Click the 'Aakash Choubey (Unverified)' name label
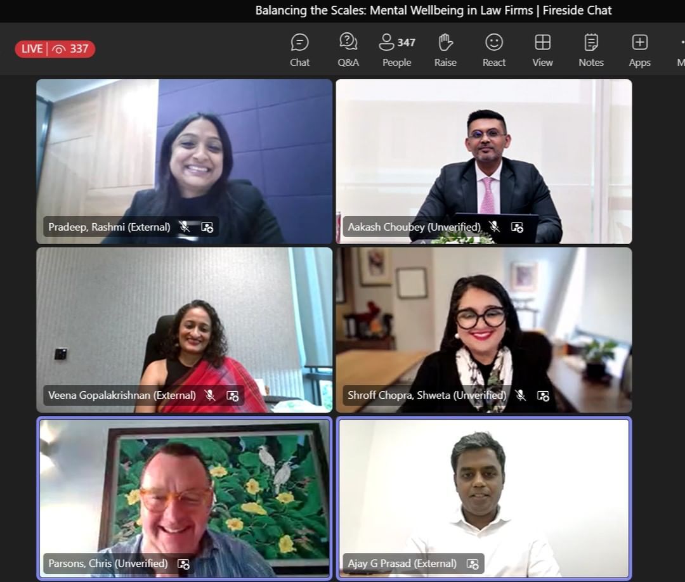685x582 pixels. pos(414,227)
